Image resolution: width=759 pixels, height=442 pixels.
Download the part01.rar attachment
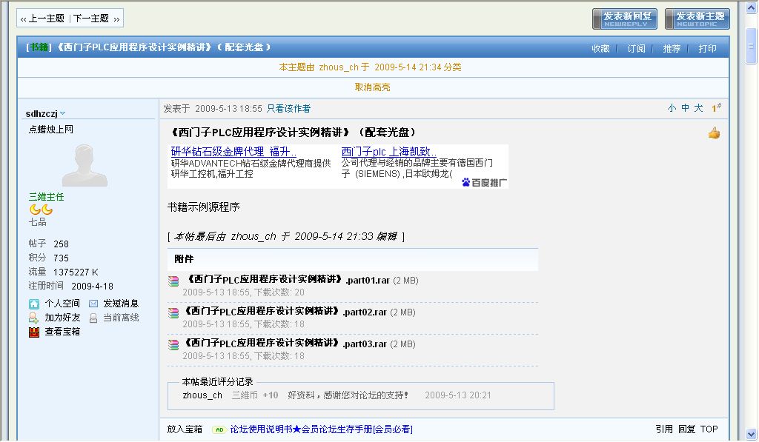tap(288, 280)
